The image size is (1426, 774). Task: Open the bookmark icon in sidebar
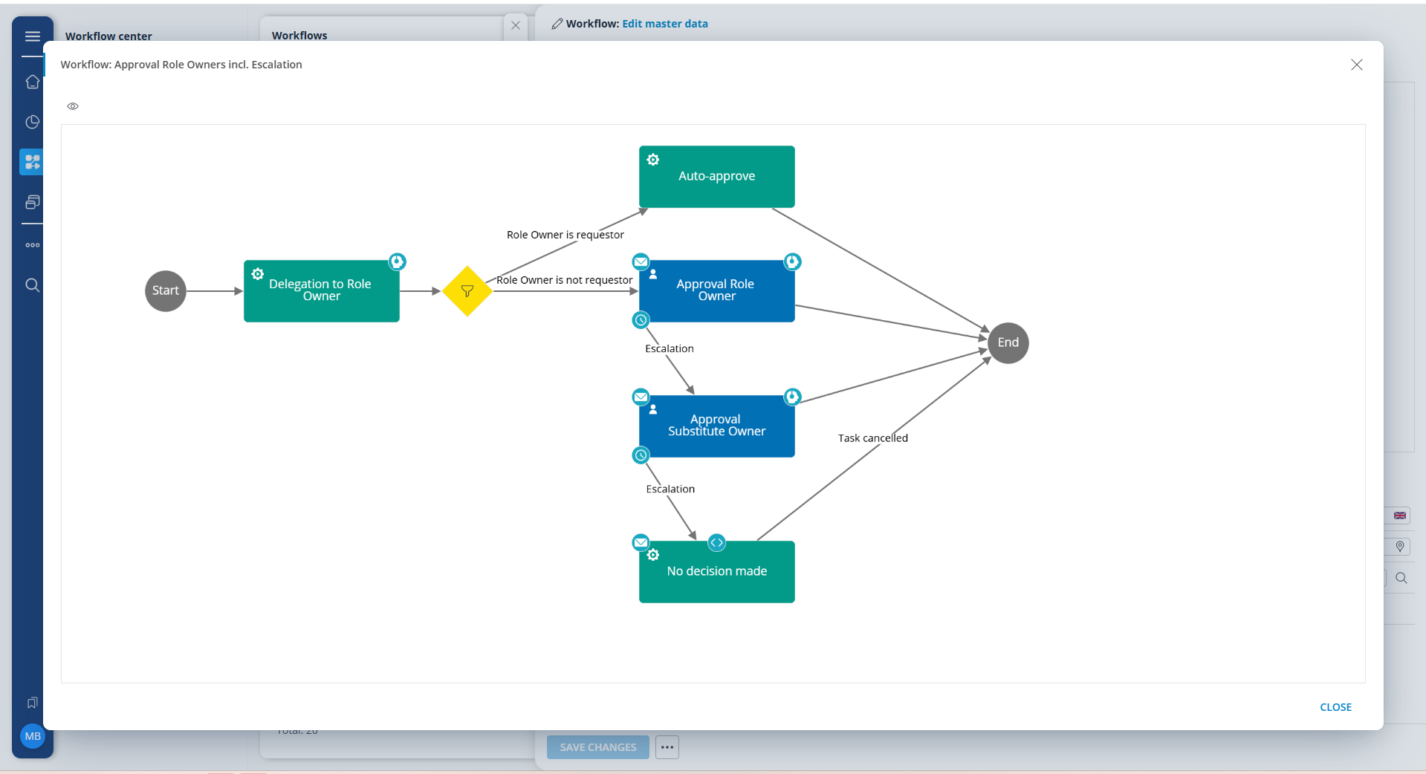coord(32,703)
